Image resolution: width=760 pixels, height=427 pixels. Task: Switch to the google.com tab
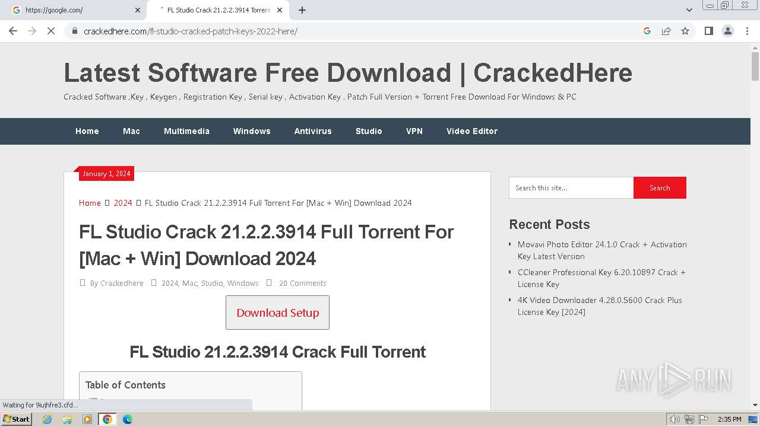point(76,10)
